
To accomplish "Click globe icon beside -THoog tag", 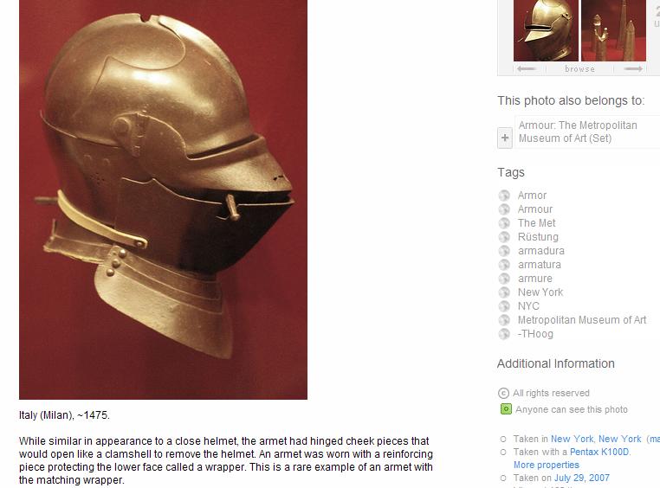I will tap(504, 334).
